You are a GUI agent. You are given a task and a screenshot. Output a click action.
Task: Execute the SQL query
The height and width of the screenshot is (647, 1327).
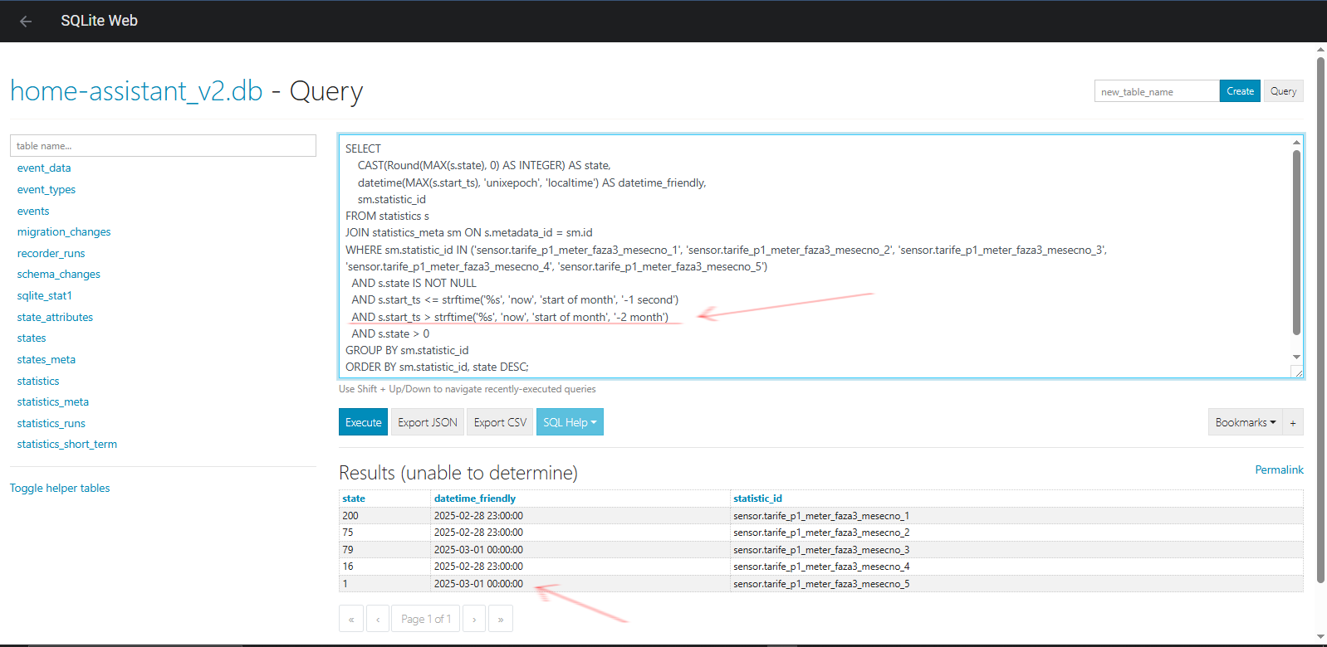364,422
